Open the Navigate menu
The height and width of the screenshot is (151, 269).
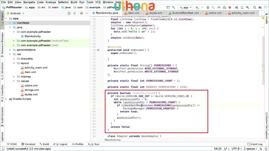29,2
